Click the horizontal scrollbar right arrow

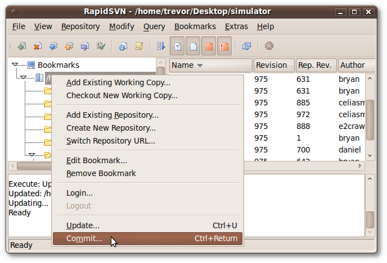(359, 166)
